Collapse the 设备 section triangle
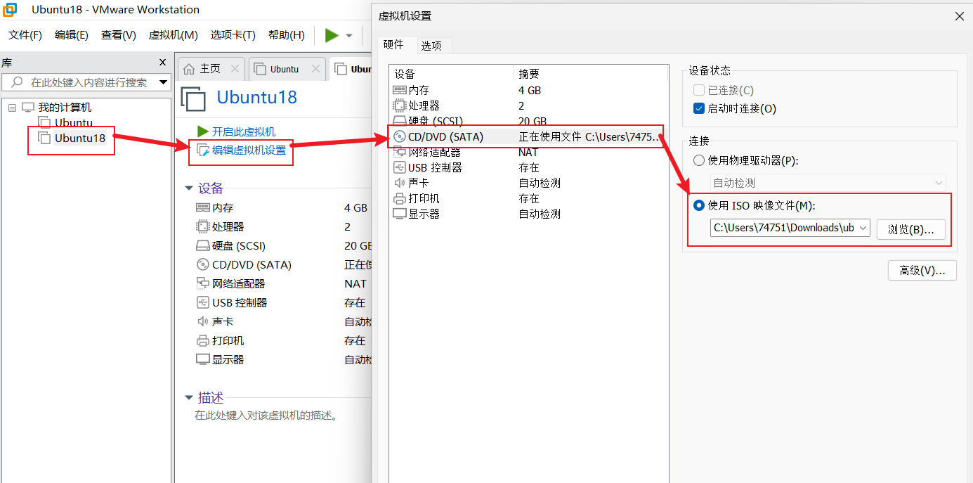The image size is (973, 483). pos(188,188)
